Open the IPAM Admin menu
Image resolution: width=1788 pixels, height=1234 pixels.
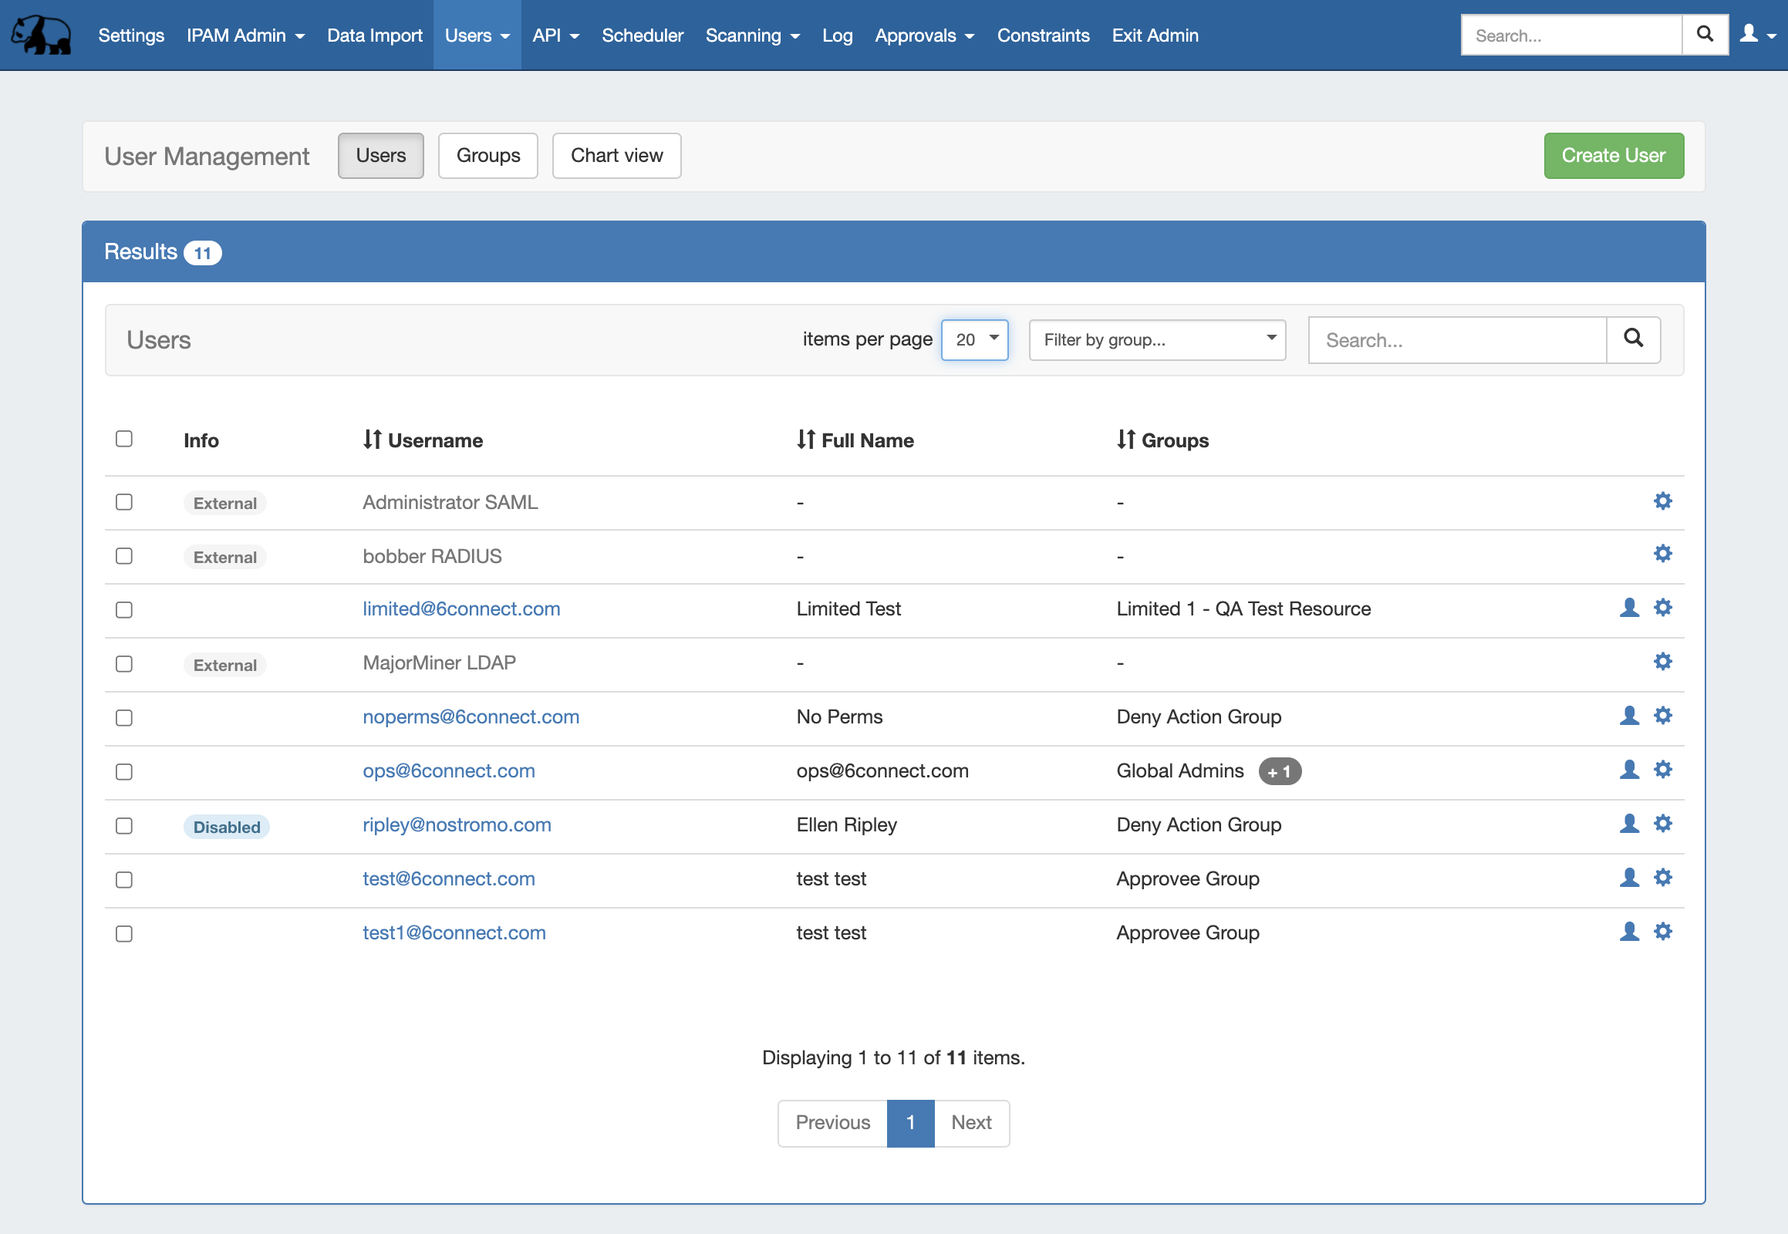click(245, 35)
